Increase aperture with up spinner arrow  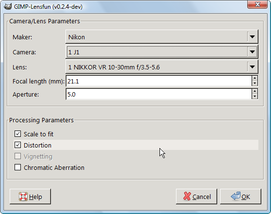(255, 92)
